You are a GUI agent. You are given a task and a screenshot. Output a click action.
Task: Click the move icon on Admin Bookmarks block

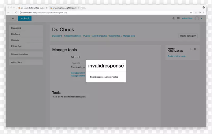tap(191, 49)
